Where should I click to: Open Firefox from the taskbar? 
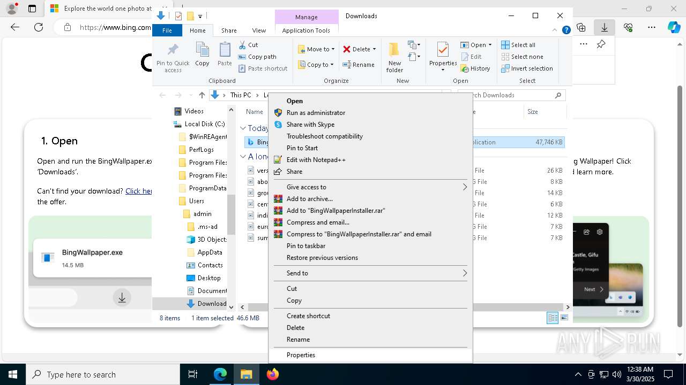coord(273,374)
